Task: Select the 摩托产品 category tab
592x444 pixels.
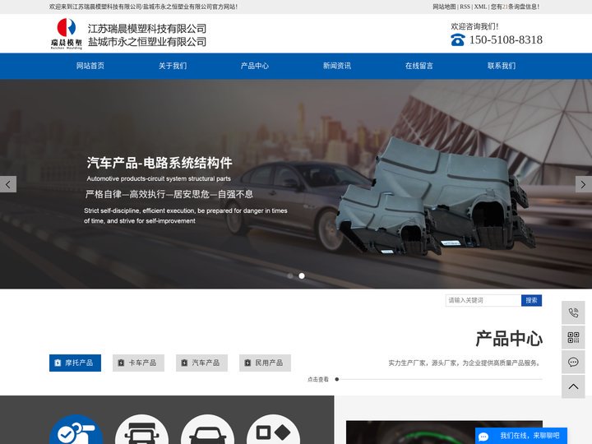Action: 75,363
